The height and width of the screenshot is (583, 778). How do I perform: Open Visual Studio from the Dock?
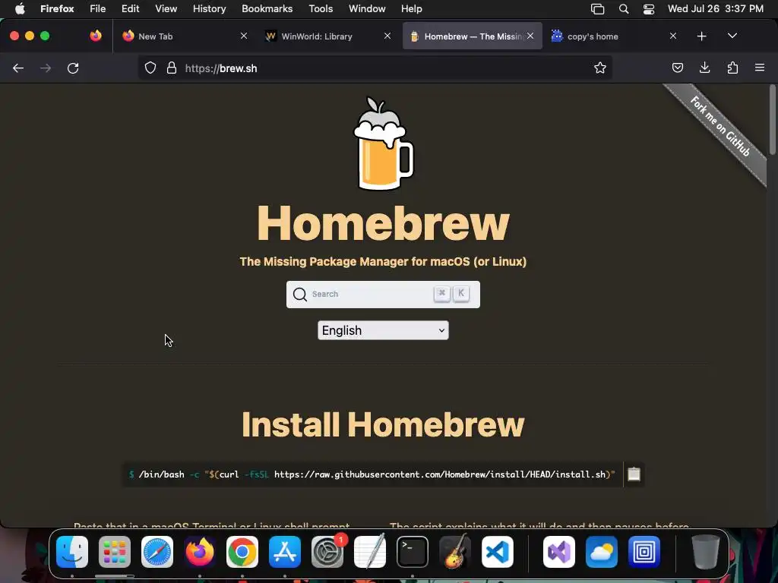(x=559, y=552)
